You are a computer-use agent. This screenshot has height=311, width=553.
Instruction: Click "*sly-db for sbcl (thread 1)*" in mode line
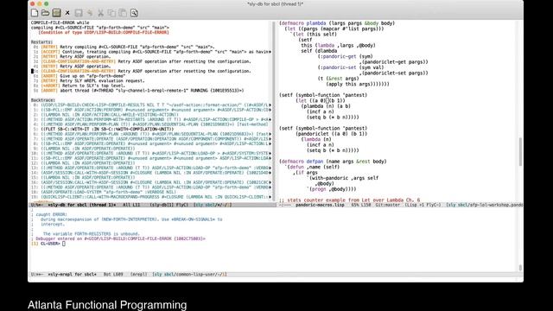tap(82, 205)
